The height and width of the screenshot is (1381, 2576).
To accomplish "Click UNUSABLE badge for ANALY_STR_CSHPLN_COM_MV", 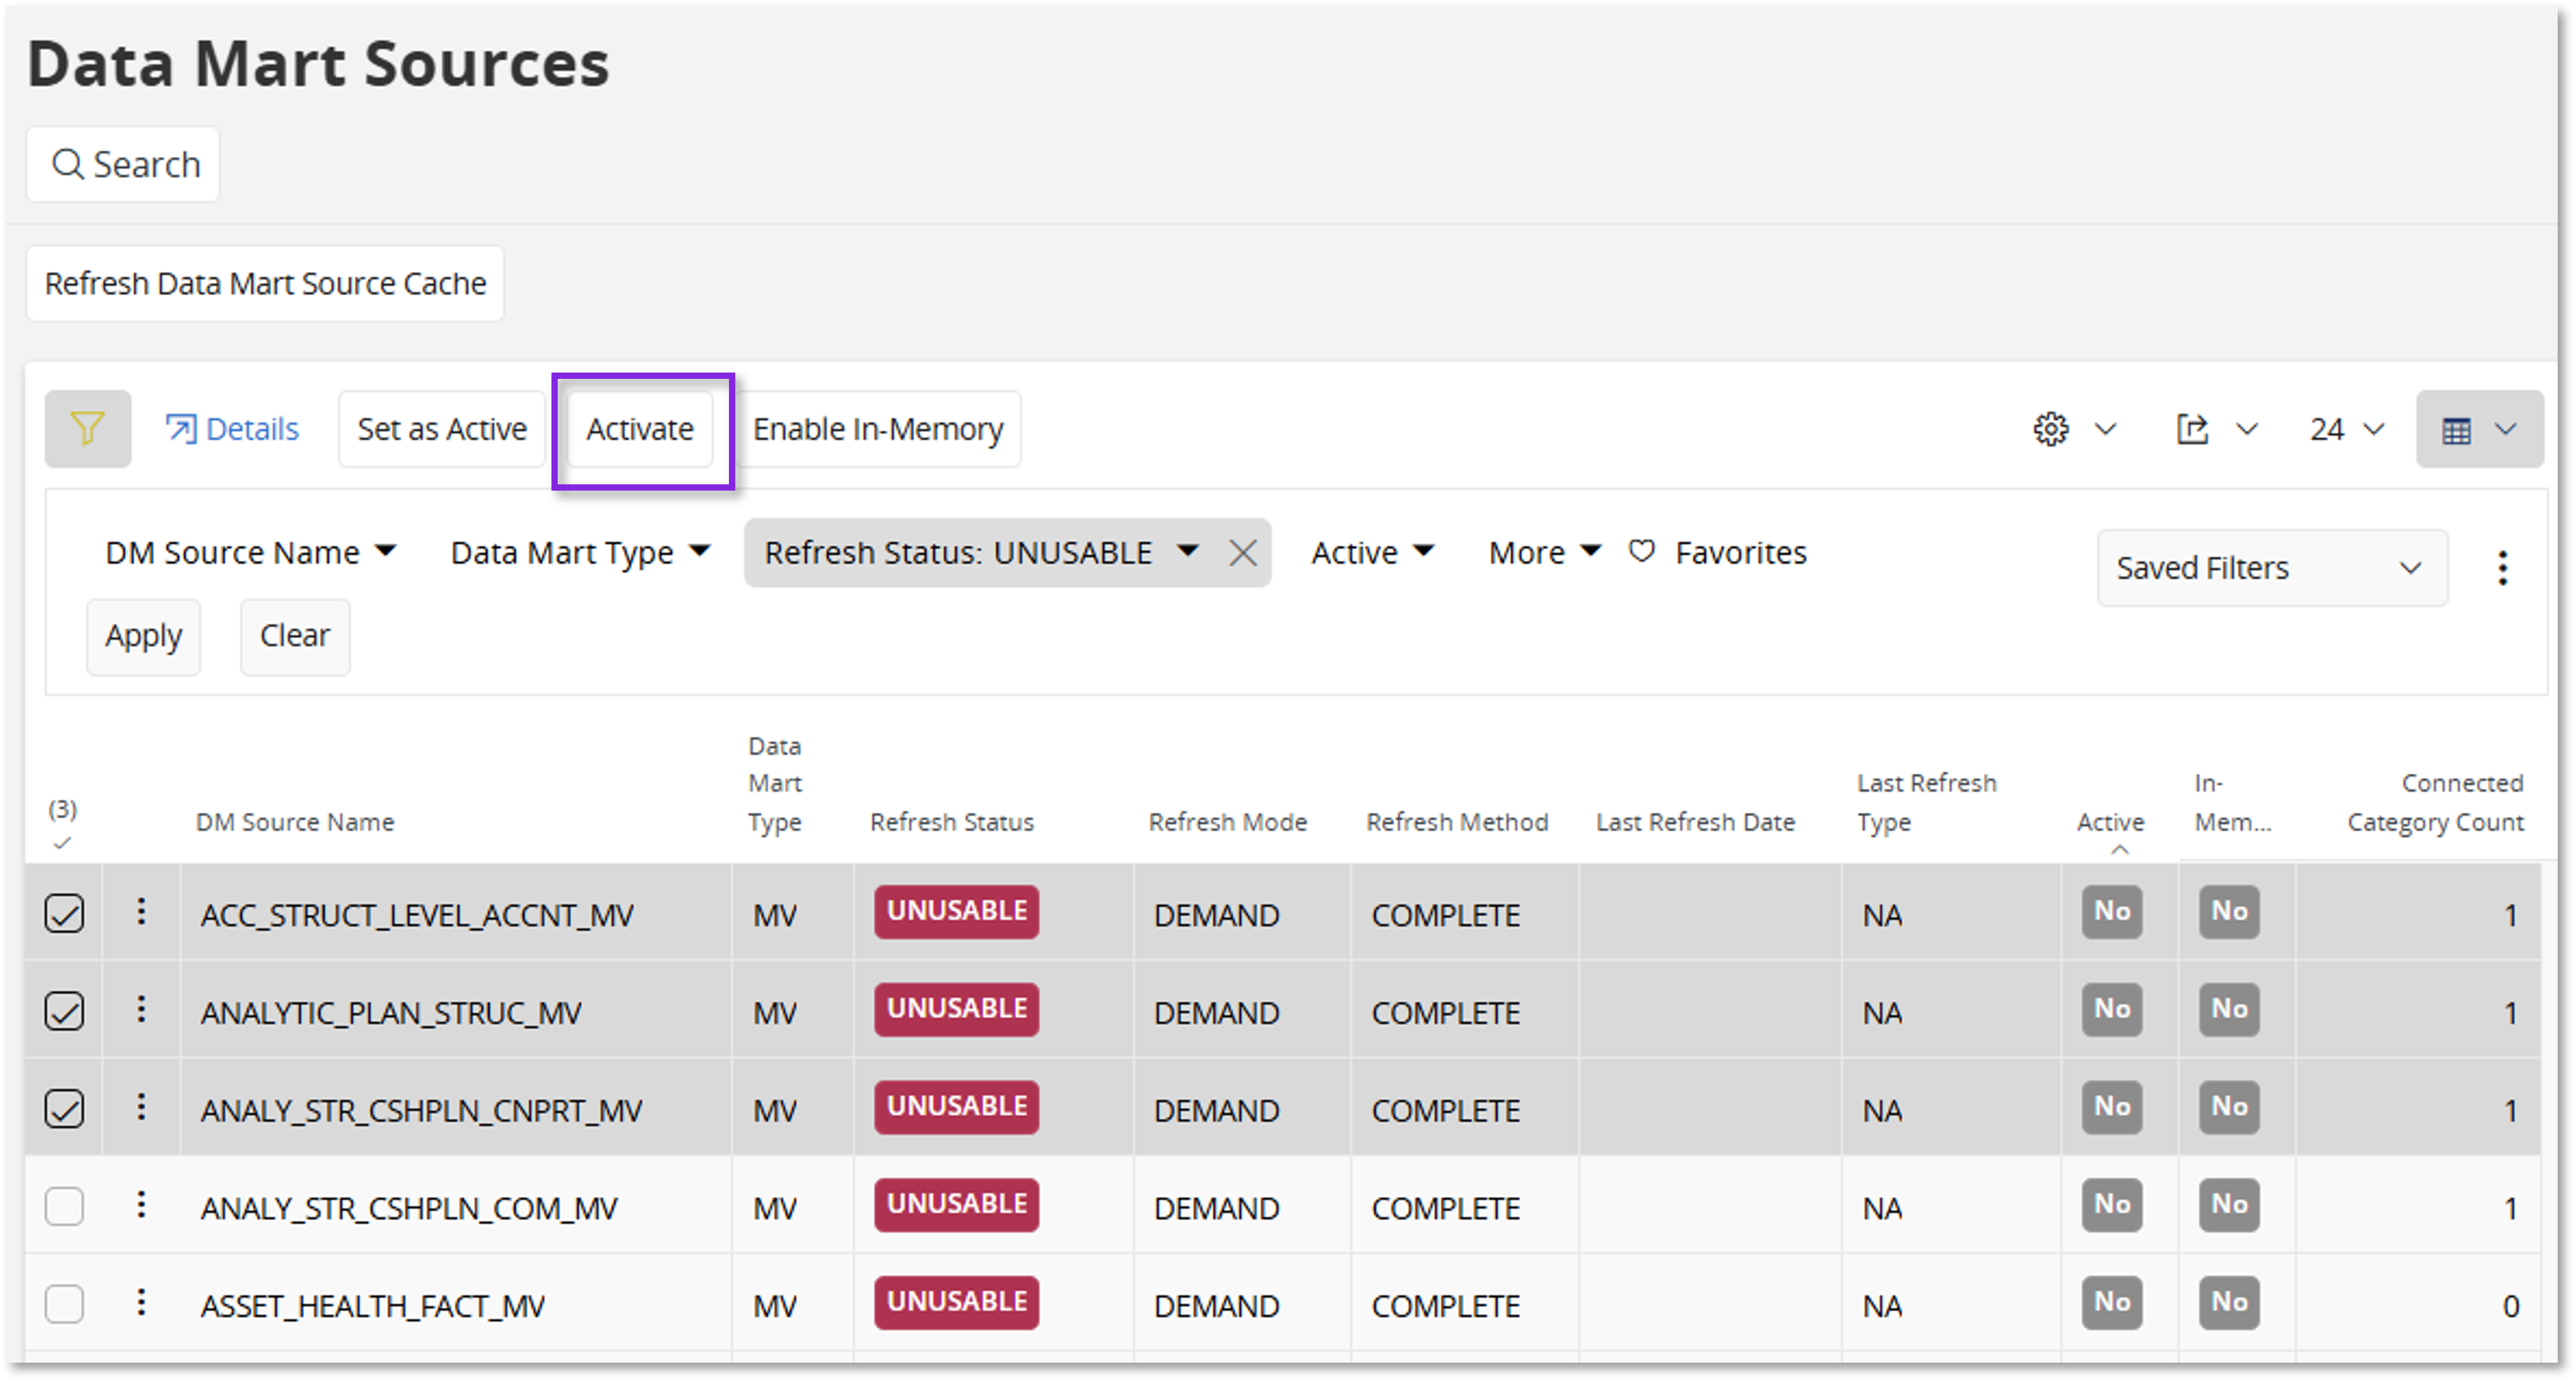I will click(x=957, y=1205).
